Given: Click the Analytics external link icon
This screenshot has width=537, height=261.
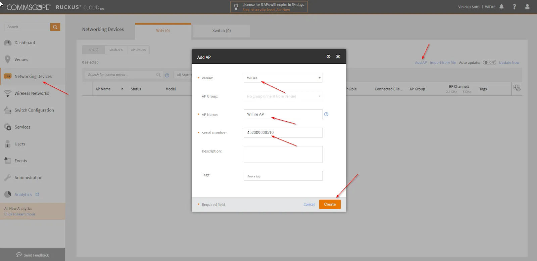Looking at the screenshot, I should click(x=37, y=194).
